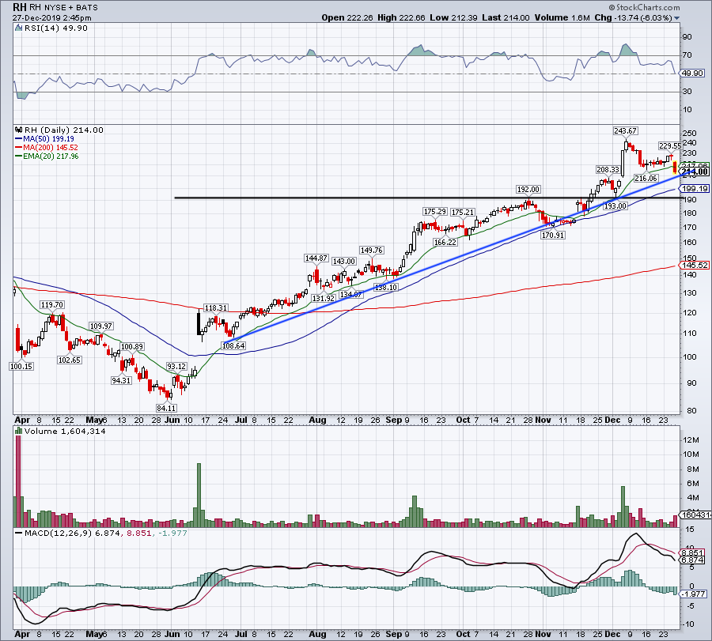Click the 102.65 price label
Screen dimensions: 712x641
[69, 360]
